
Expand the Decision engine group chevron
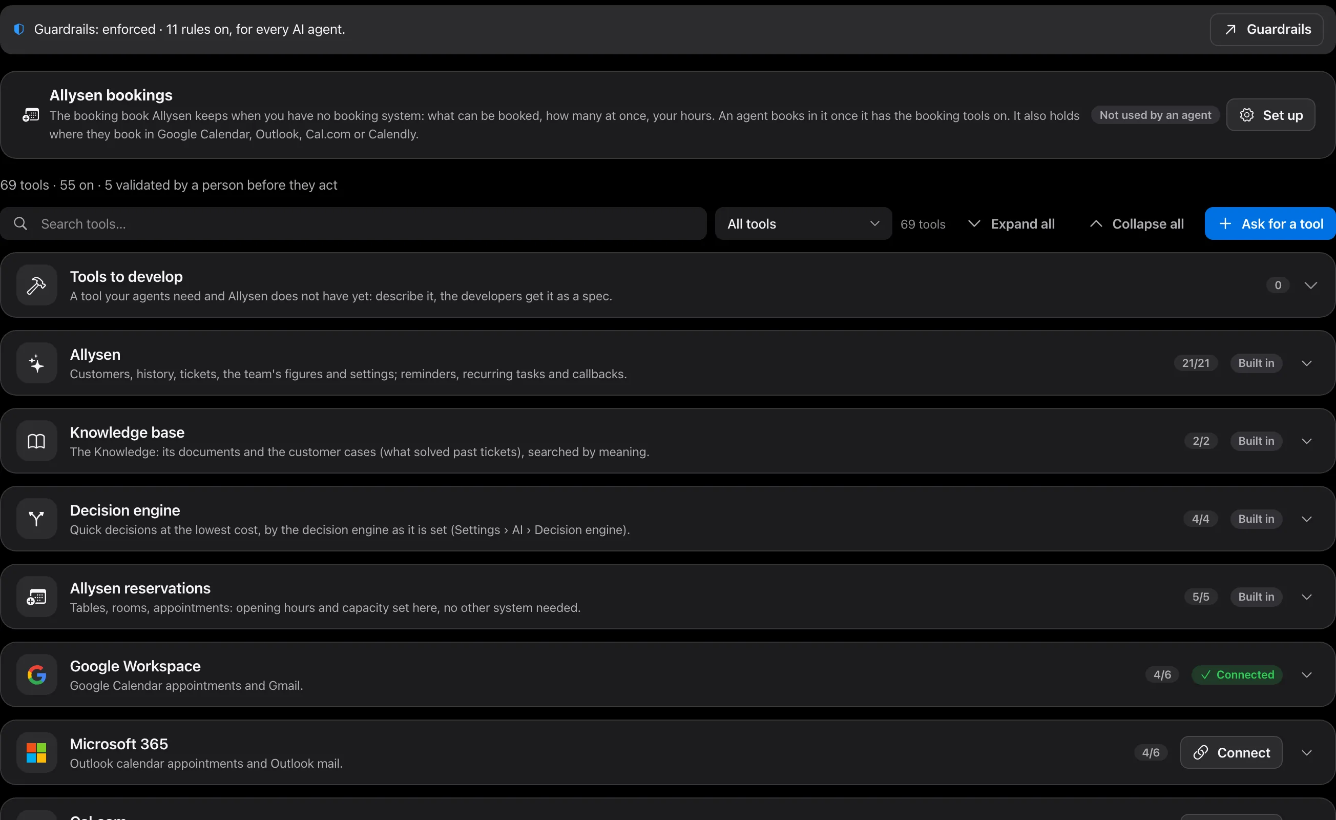point(1307,519)
